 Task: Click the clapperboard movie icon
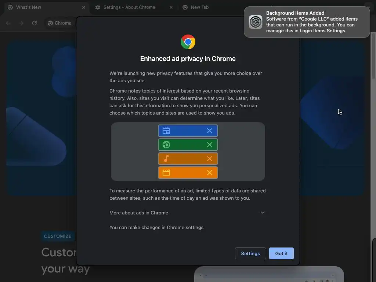(x=166, y=173)
